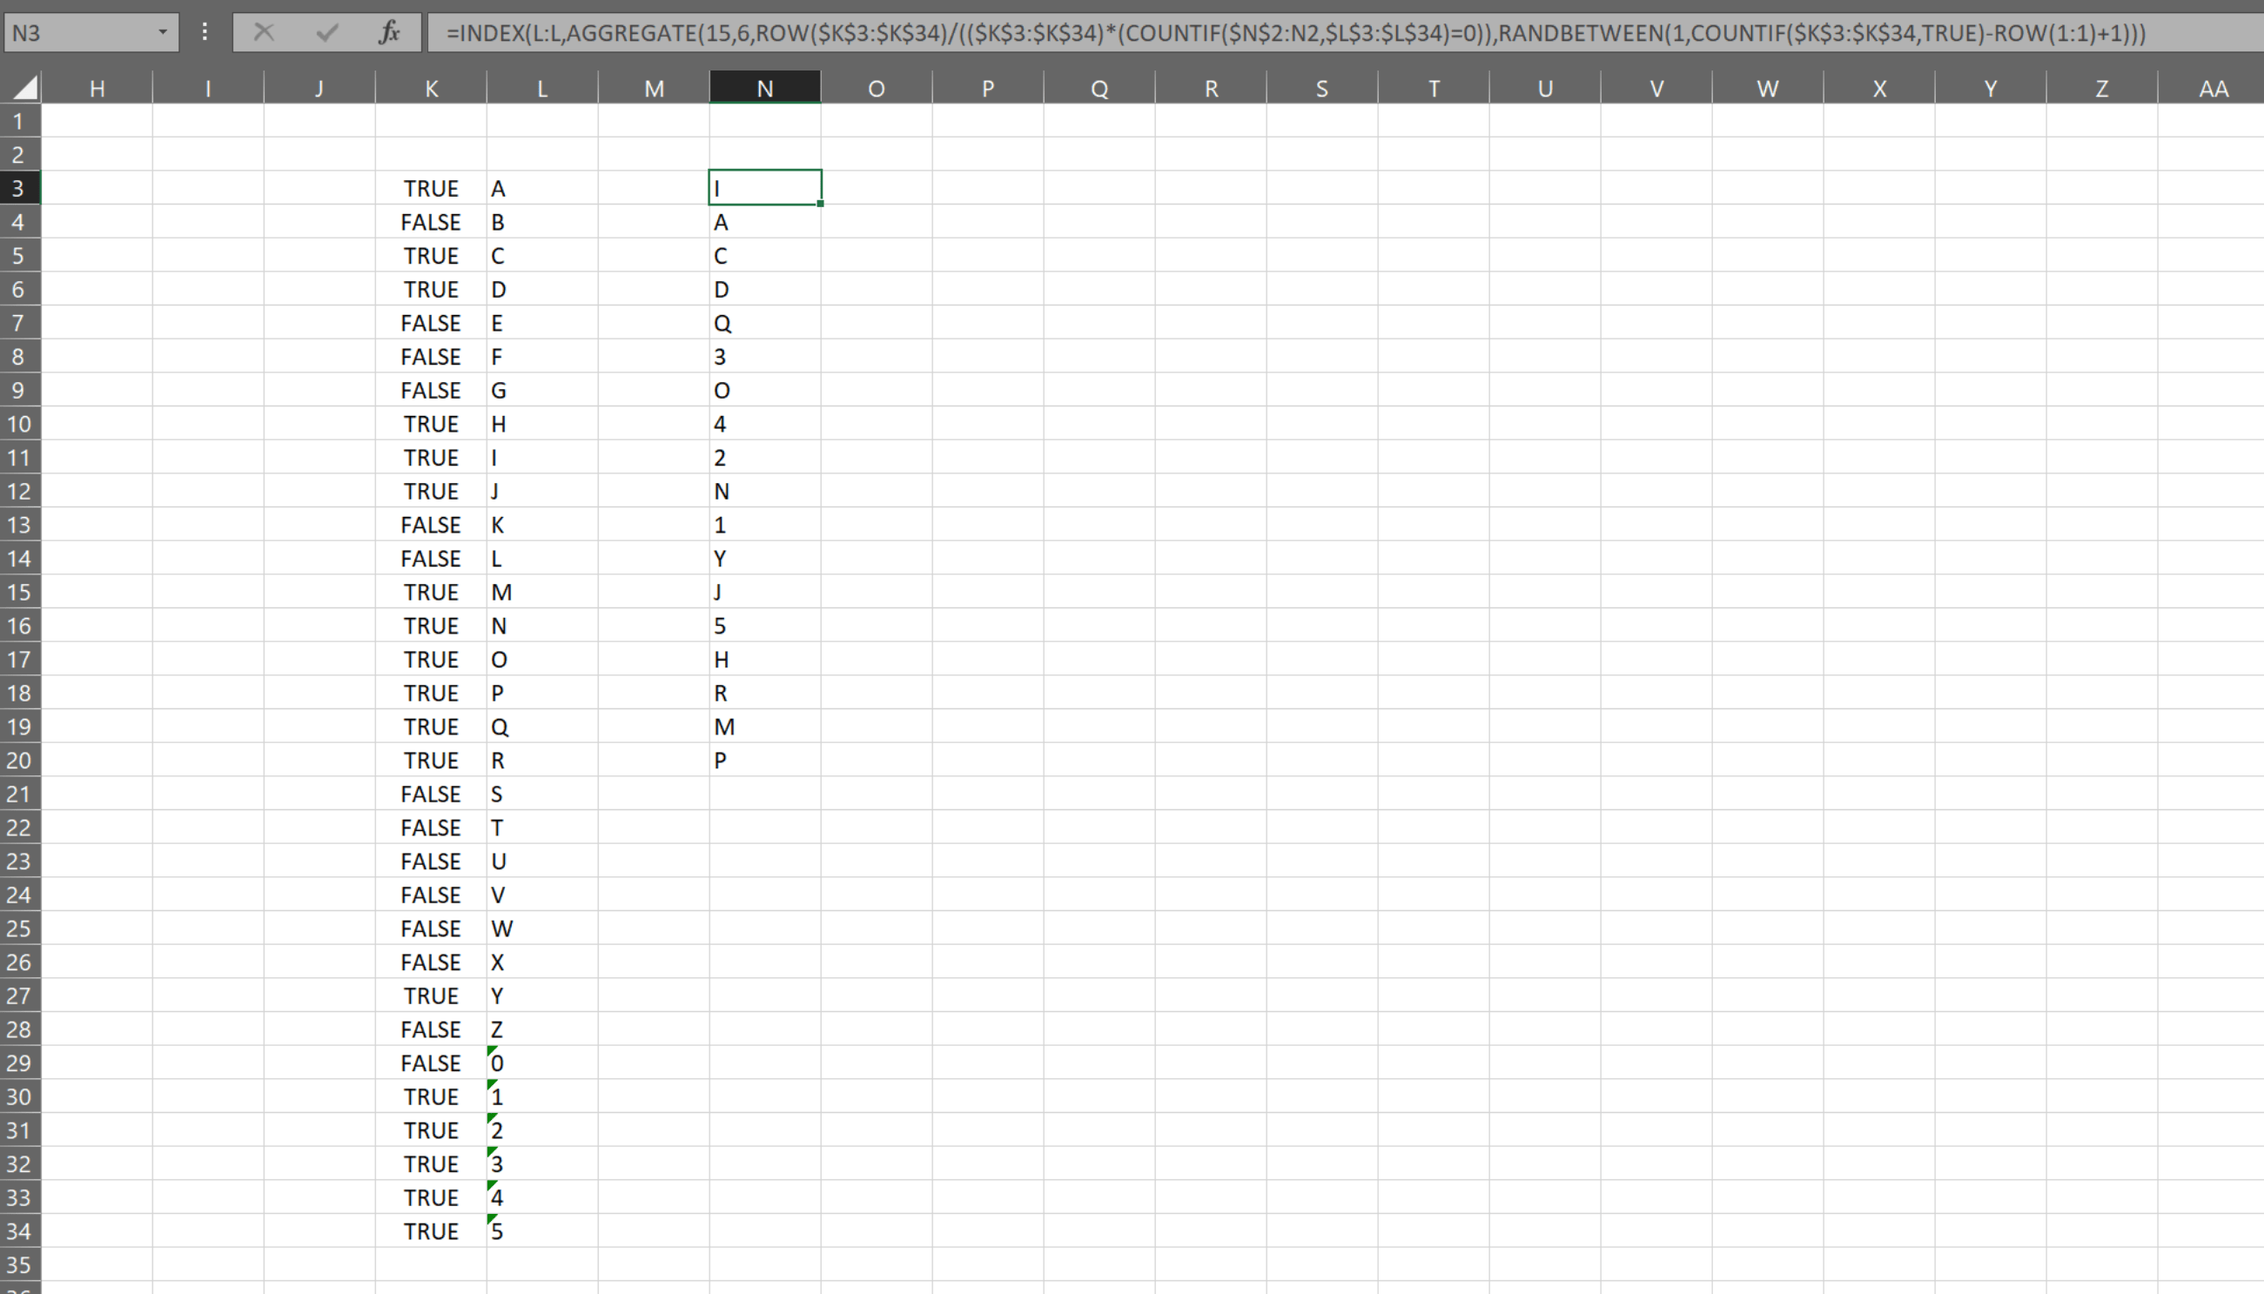Click the row 20 header
The height and width of the screenshot is (1294, 2264).
pos(18,761)
